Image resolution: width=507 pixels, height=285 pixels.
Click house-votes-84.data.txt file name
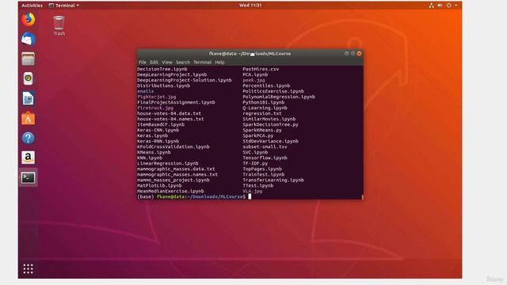(x=169, y=113)
